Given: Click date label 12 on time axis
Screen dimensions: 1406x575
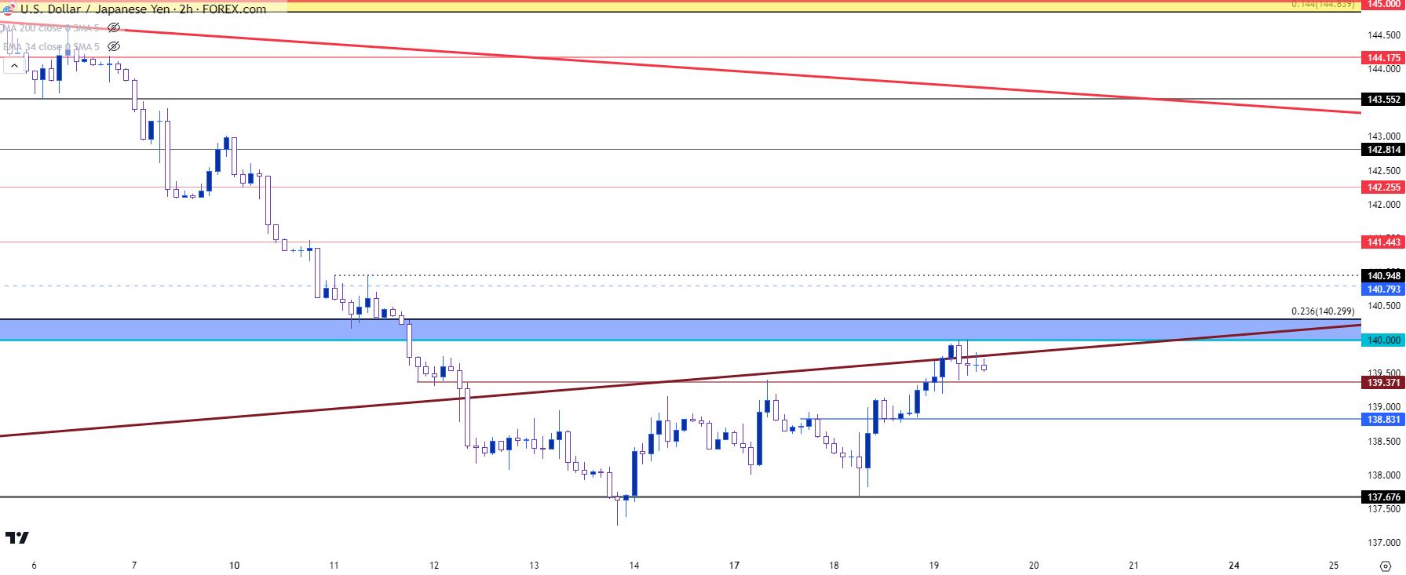Looking at the screenshot, I should point(434,565).
